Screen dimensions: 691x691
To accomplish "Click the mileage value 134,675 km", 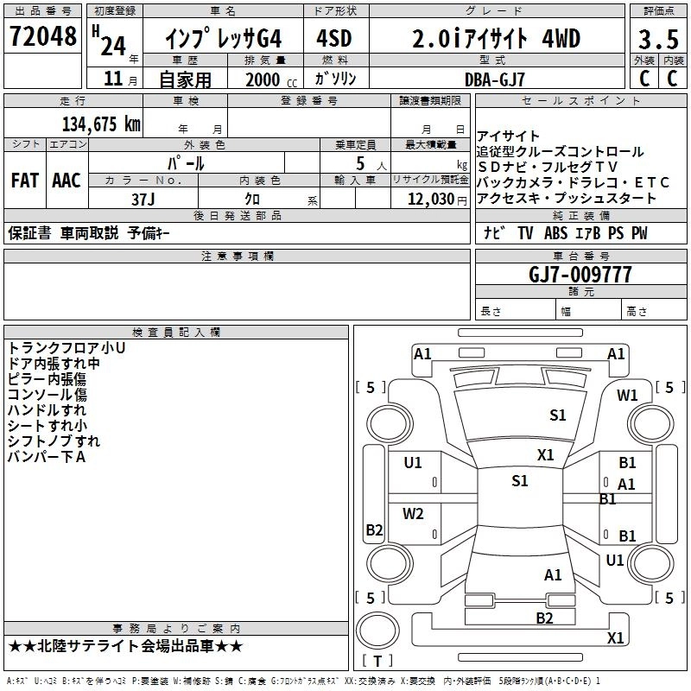I will (101, 124).
